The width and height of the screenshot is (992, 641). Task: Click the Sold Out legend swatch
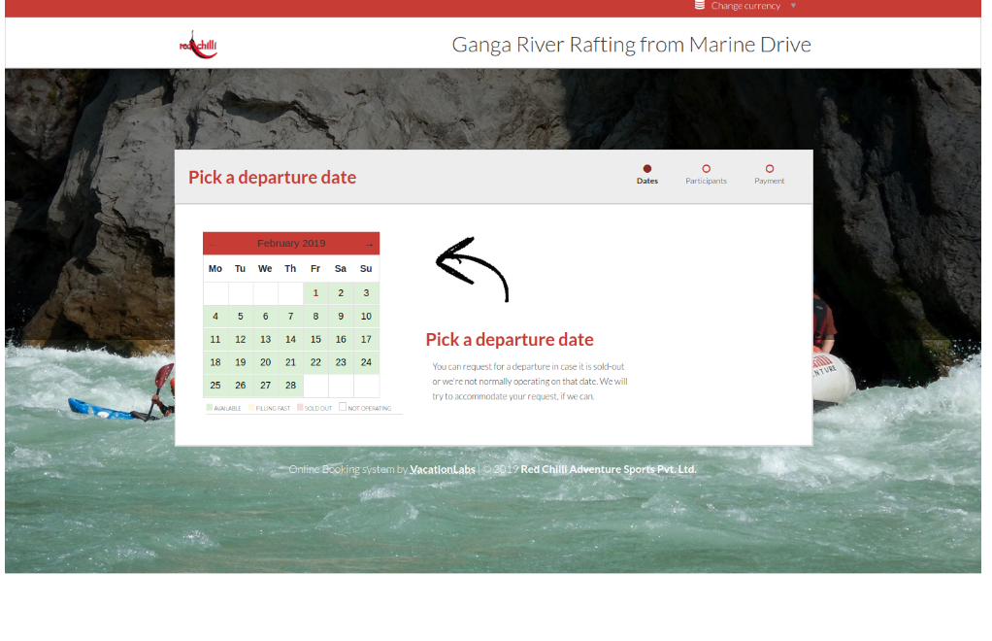tap(301, 408)
